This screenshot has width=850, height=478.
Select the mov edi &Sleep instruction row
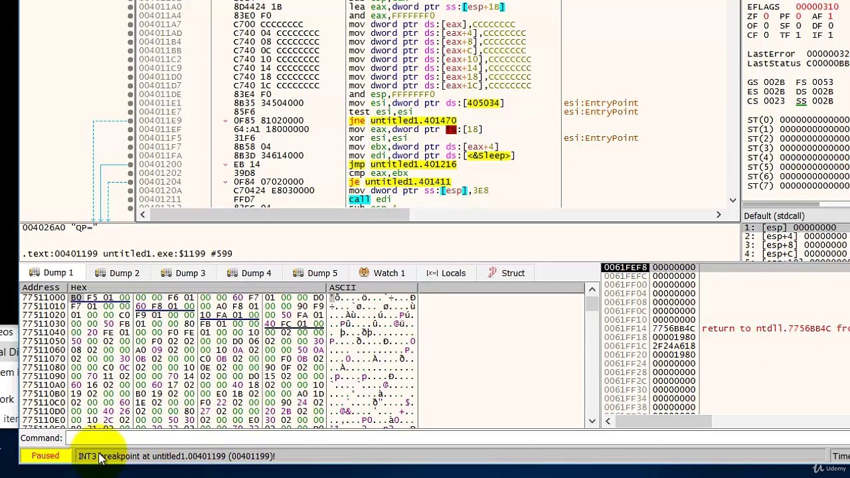[x=432, y=155]
